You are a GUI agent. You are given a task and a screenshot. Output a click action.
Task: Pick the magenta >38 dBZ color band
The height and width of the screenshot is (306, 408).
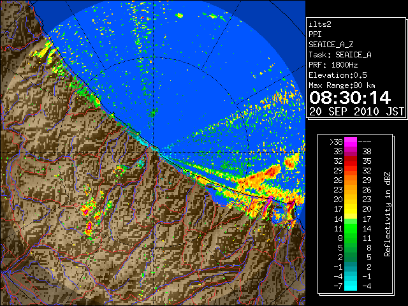coord(351,142)
